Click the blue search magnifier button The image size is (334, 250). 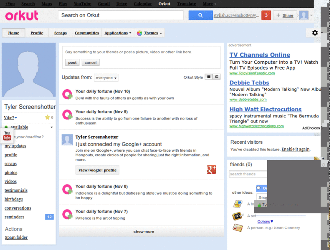click(200, 15)
